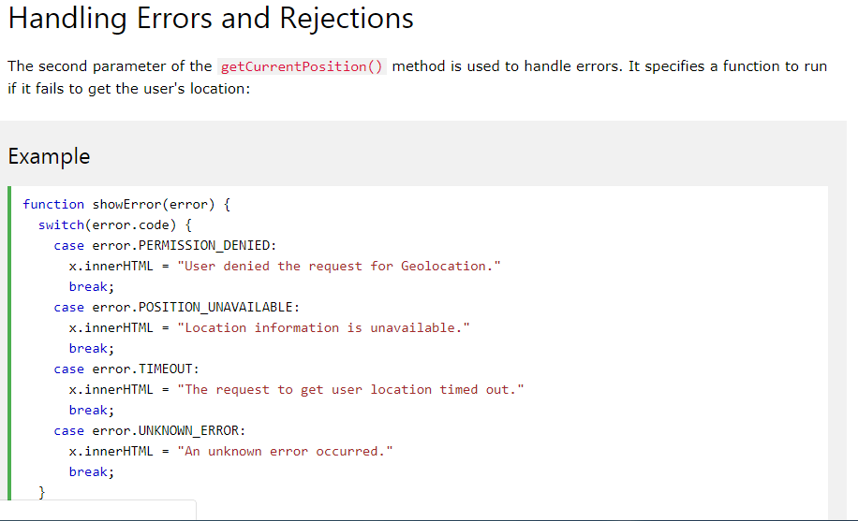Click the 'Handling Errors and Rejections' heading
The height and width of the screenshot is (521, 858).
(x=211, y=19)
